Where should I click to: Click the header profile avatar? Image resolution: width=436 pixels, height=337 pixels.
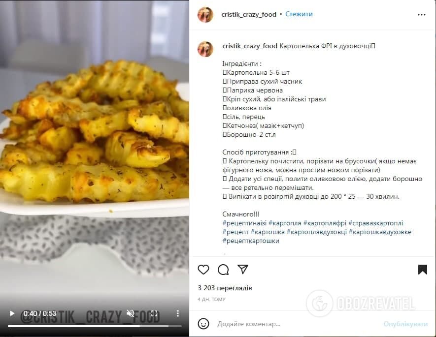pyautogui.click(x=205, y=14)
